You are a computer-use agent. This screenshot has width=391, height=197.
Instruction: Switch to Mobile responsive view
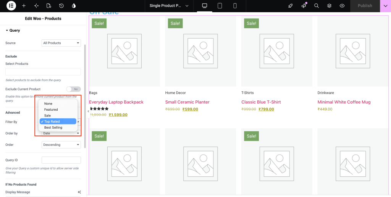235,6
